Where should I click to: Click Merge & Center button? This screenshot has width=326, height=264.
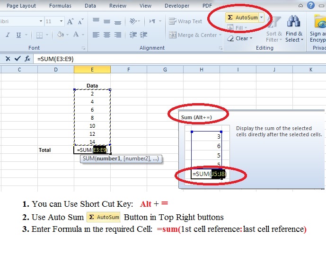[193, 35]
